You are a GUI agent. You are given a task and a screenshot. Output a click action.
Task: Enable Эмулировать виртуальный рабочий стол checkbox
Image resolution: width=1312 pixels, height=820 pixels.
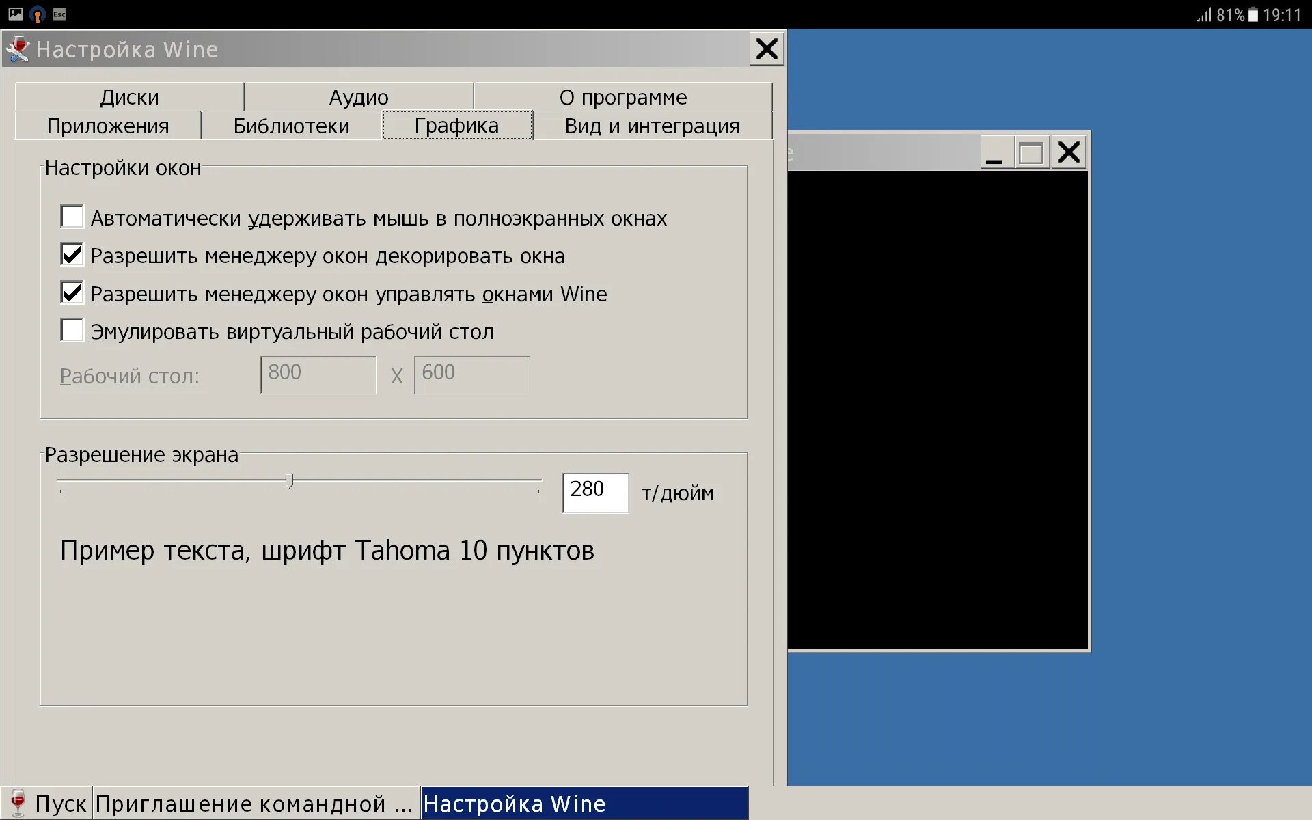point(72,331)
